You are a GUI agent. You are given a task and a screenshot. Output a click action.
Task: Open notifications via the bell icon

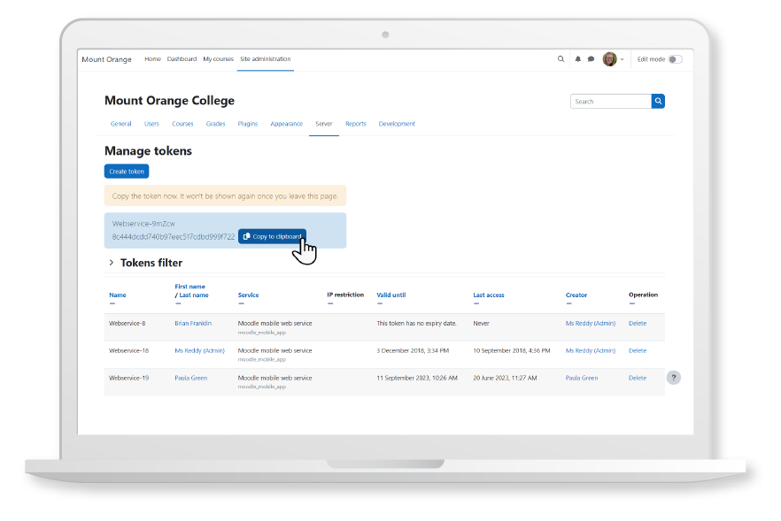(x=577, y=58)
